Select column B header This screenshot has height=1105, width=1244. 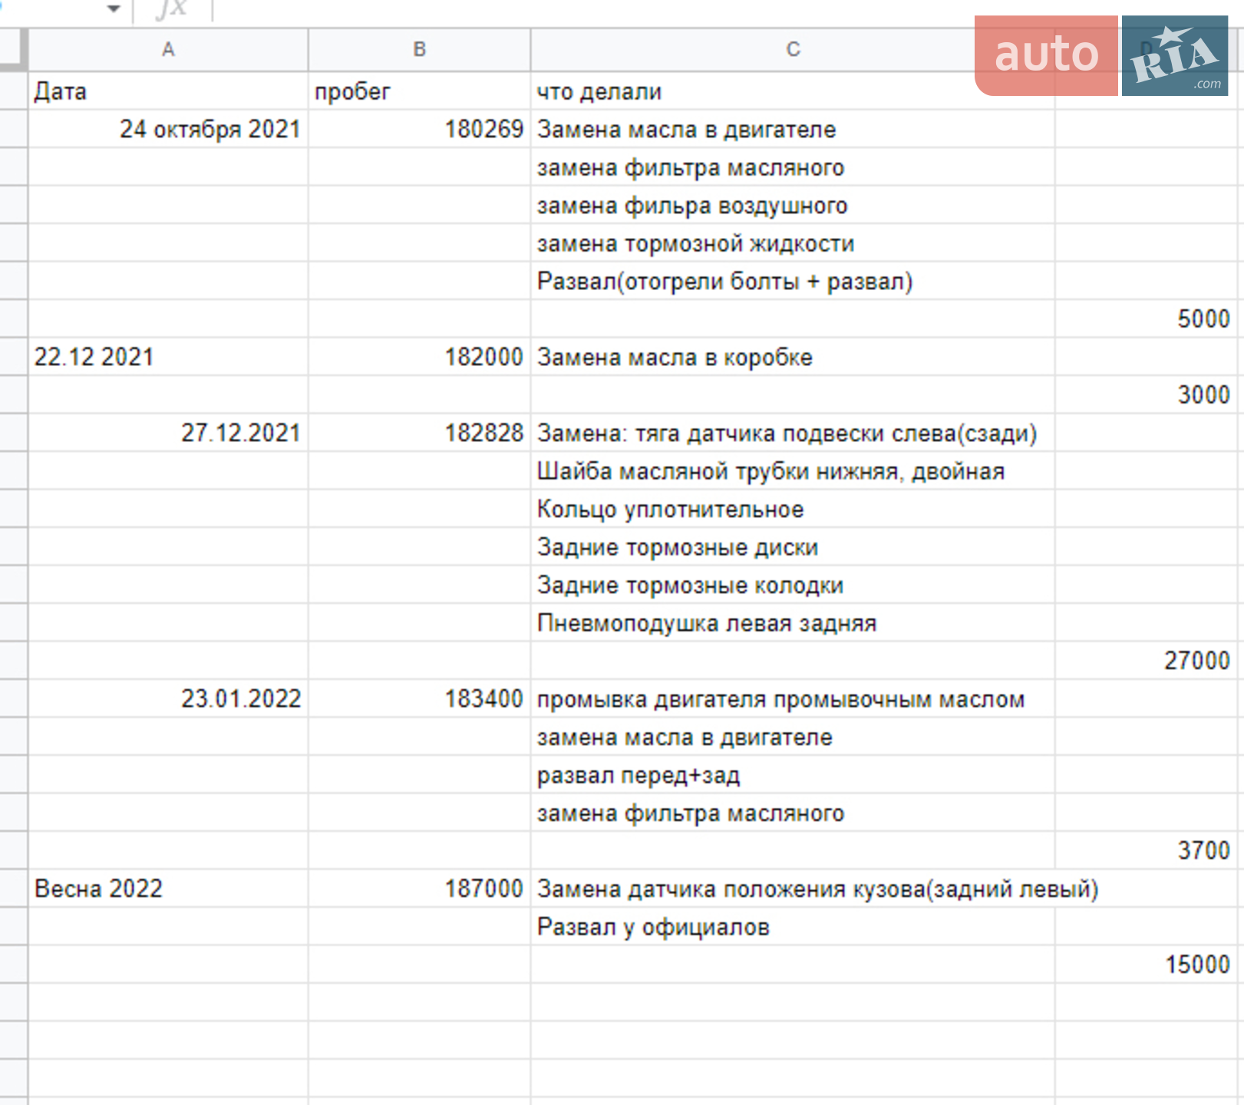(419, 50)
